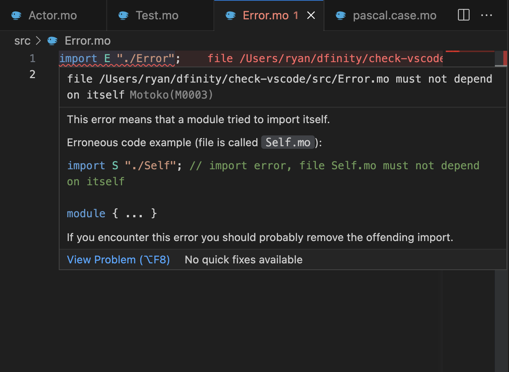Expand the src breadcrumb folder
The image size is (509, 372).
pos(22,41)
